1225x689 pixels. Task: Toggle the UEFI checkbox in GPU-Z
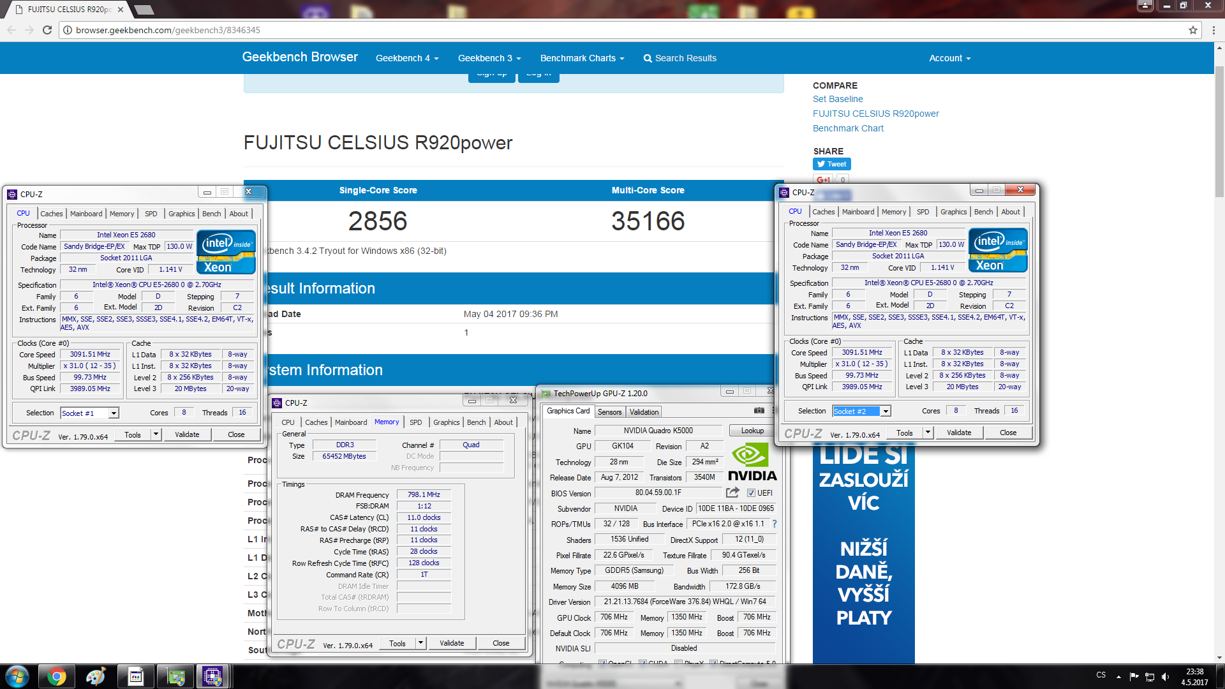751,493
